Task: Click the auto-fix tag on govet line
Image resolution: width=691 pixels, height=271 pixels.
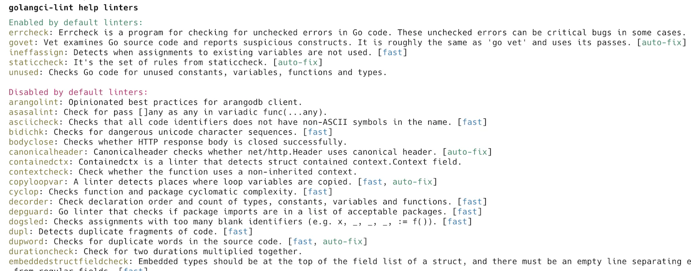Action: (x=661, y=43)
